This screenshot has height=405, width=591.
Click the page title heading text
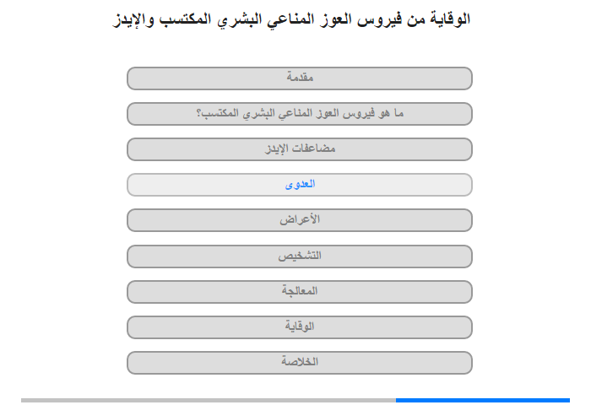point(291,19)
